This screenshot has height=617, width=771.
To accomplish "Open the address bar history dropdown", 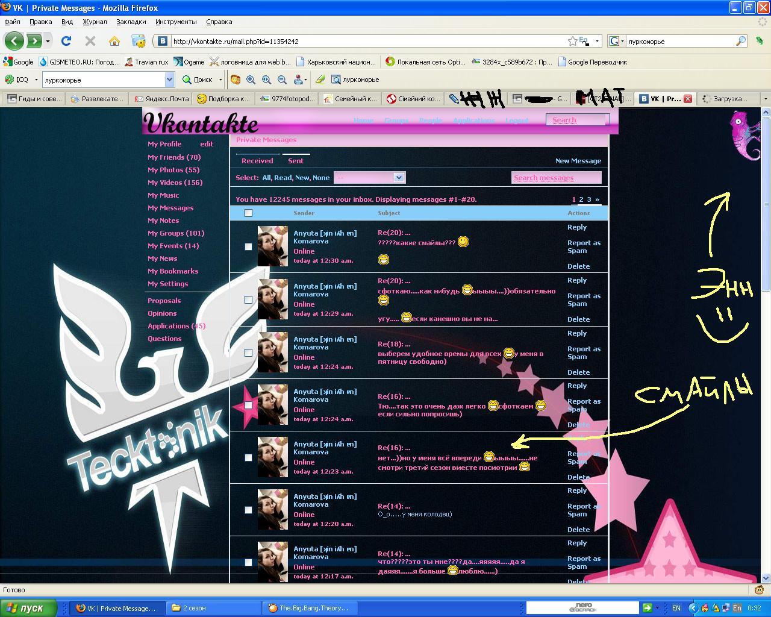I will (597, 41).
